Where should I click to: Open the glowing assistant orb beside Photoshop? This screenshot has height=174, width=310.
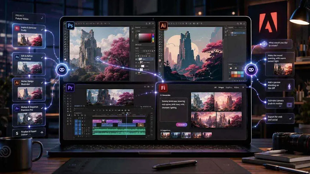[x=62, y=70]
